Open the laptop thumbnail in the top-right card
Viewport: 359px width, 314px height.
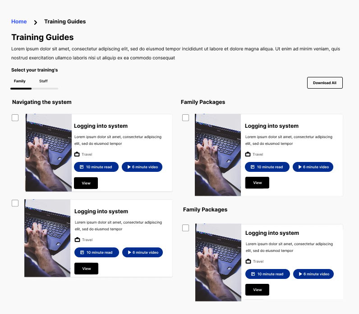[218, 155]
